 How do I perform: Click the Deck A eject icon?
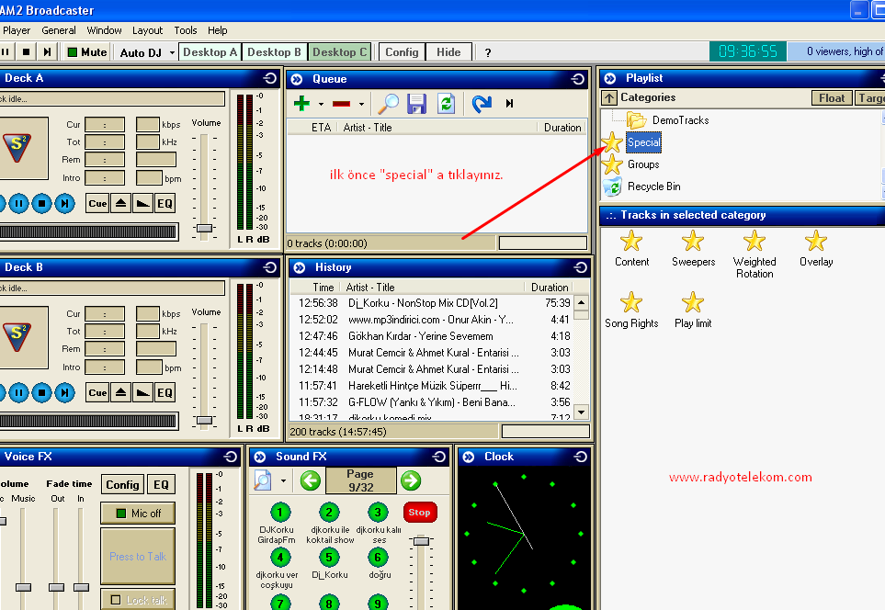pos(120,203)
